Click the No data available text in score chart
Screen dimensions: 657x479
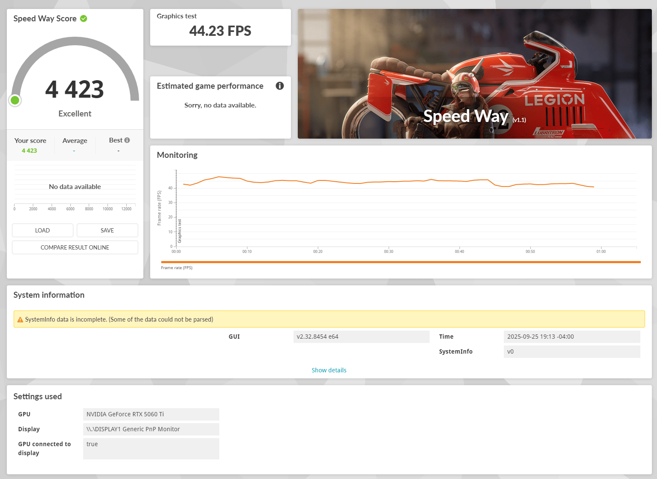click(x=75, y=186)
